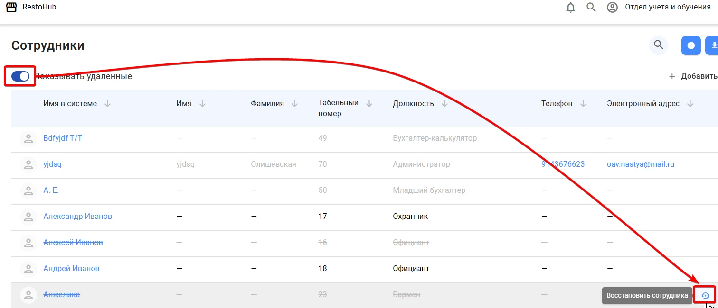Sort by Должность column arrow
This screenshot has height=308, width=718.
tap(444, 104)
